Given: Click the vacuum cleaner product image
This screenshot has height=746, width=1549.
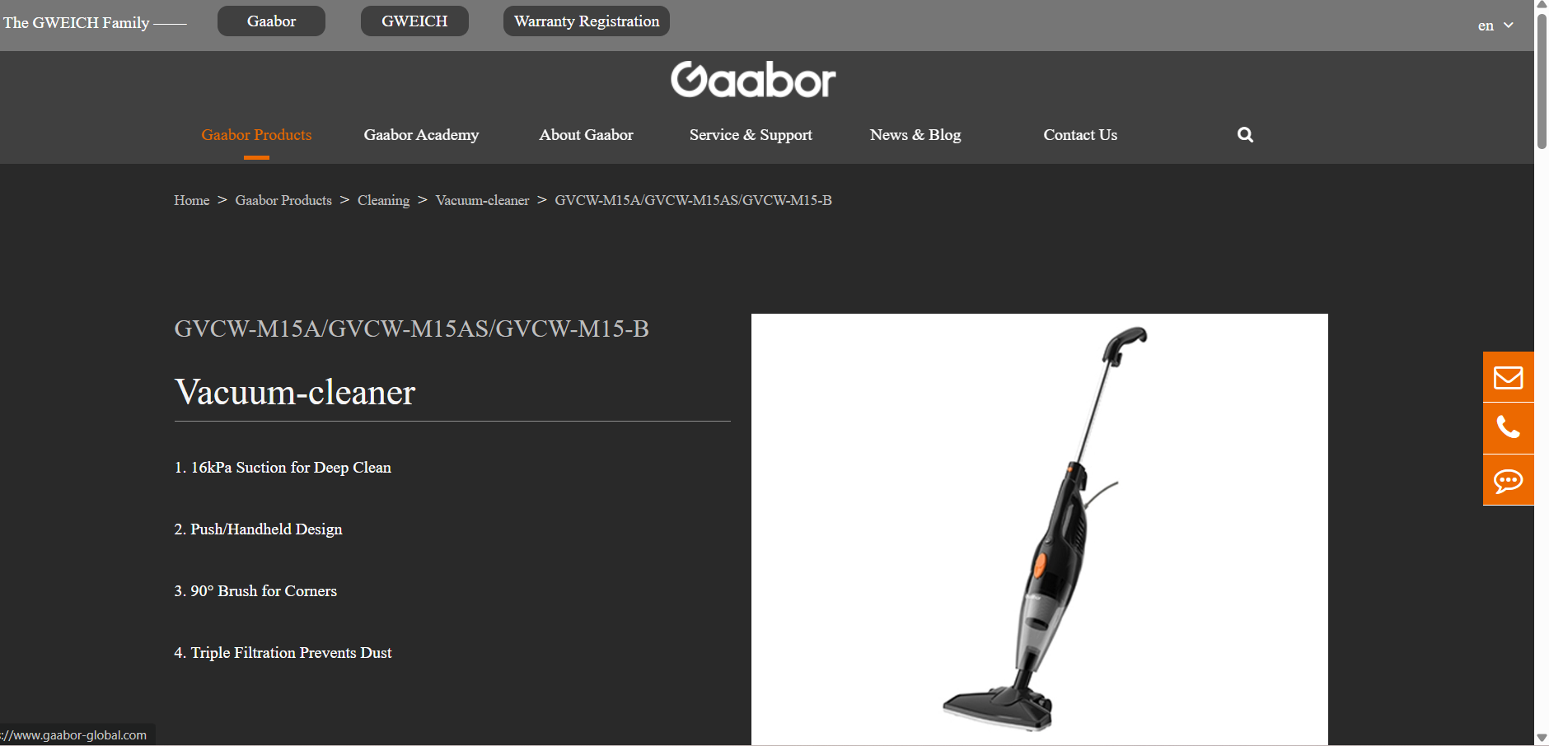Looking at the screenshot, I should (x=1039, y=529).
